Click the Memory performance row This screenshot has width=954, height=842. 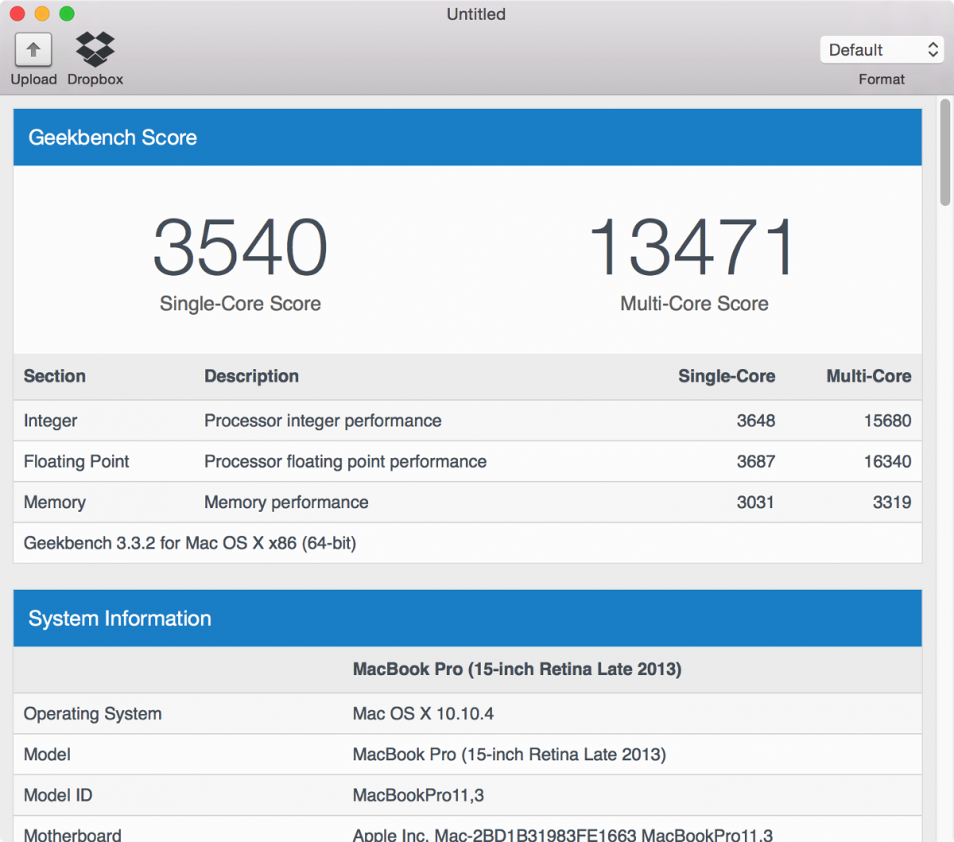(467, 502)
